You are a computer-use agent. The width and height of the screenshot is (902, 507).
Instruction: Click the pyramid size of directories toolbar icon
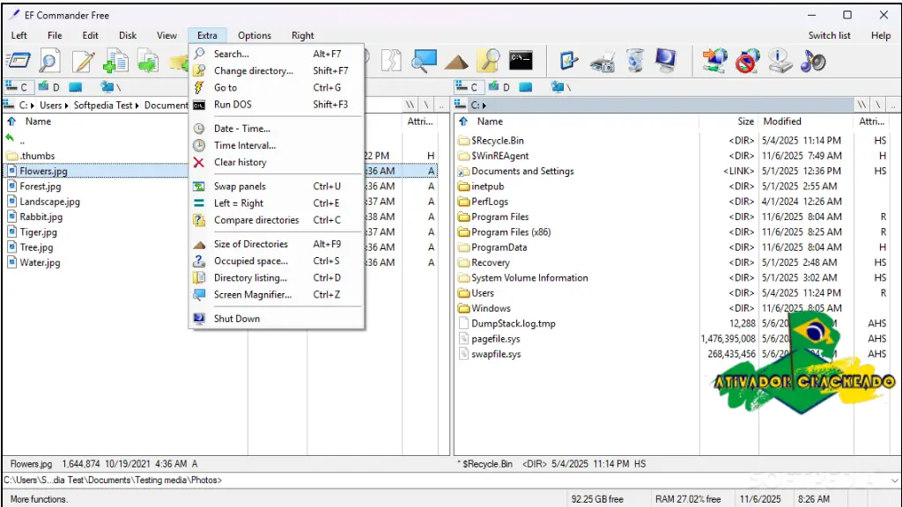coord(456,62)
